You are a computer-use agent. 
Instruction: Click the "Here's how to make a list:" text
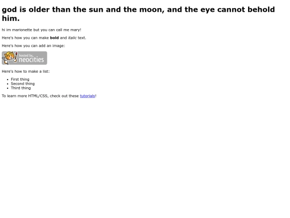(x=26, y=72)
